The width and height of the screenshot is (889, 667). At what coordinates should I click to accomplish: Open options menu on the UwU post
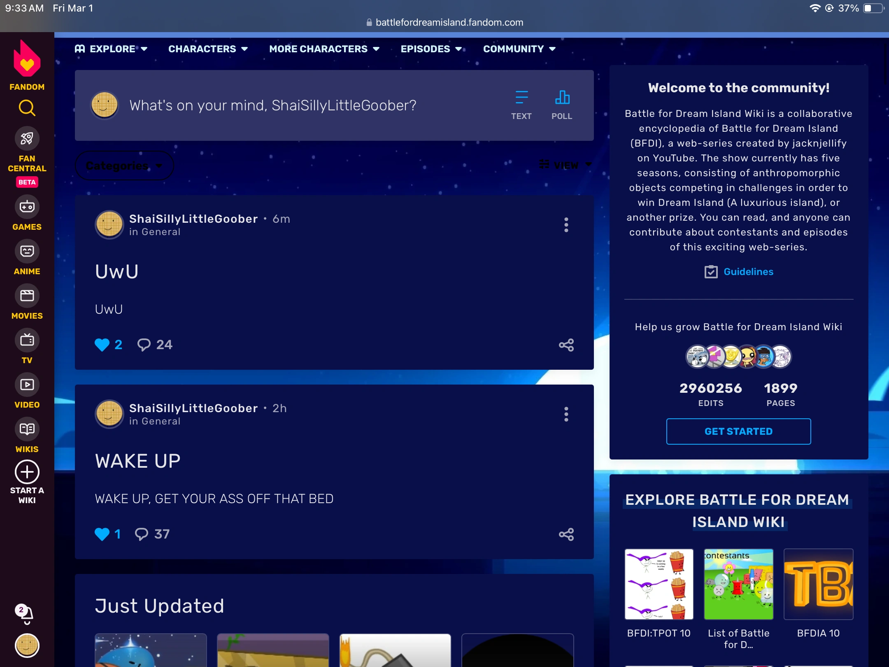pyautogui.click(x=566, y=225)
